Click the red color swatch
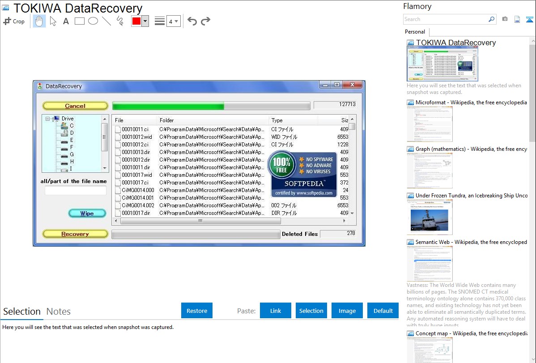The image size is (536, 363). click(136, 21)
